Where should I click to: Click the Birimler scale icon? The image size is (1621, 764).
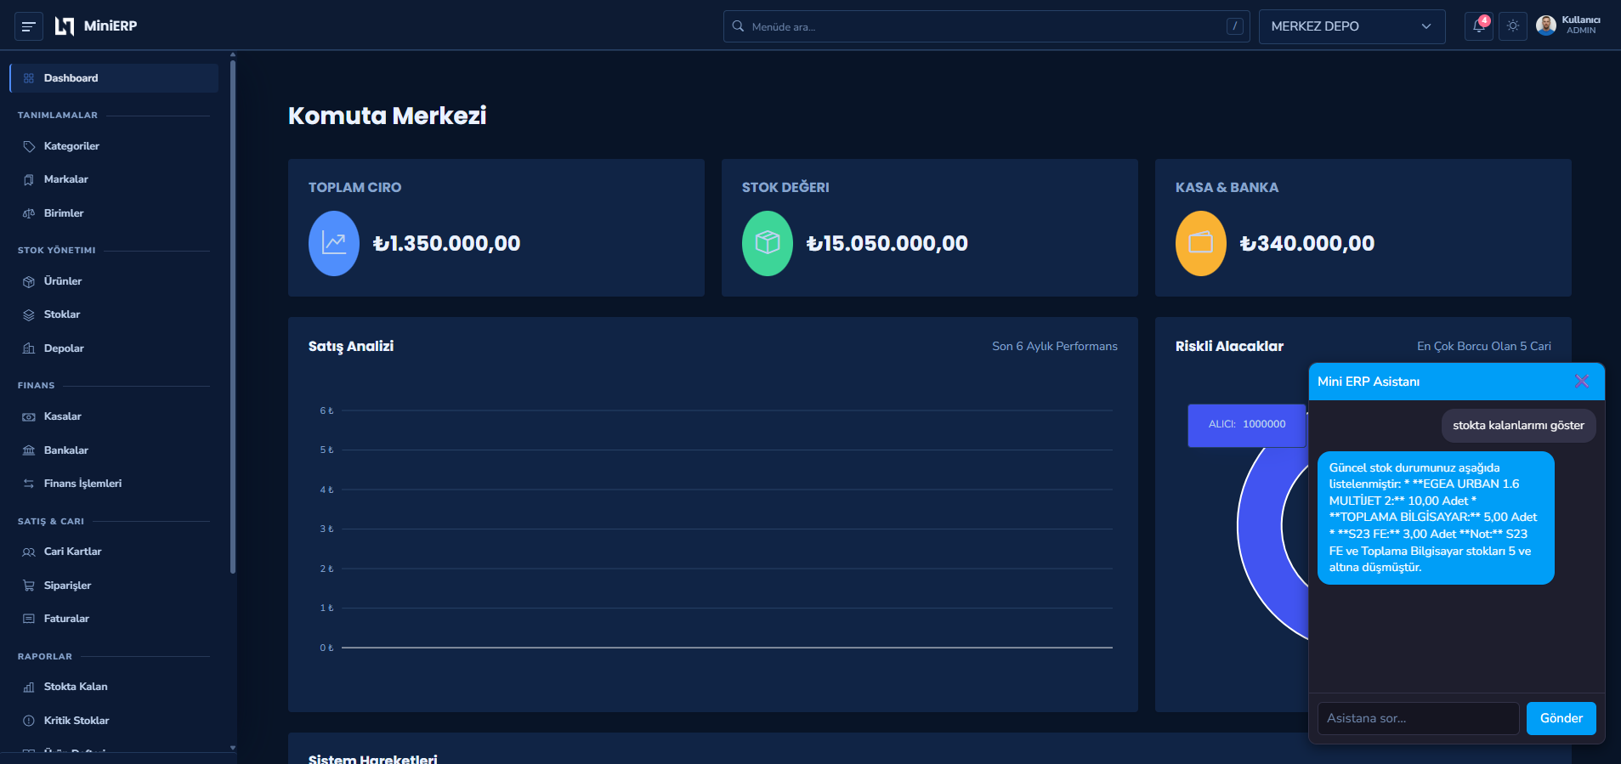click(29, 213)
